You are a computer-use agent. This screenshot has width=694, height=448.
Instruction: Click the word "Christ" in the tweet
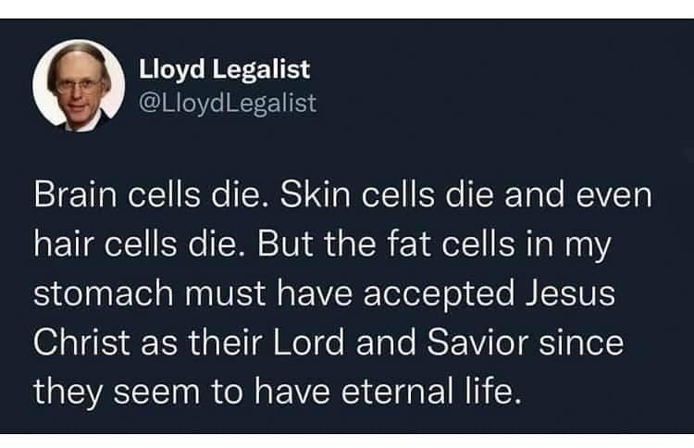point(81,342)
